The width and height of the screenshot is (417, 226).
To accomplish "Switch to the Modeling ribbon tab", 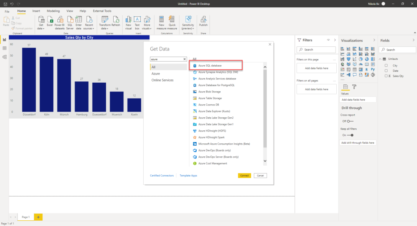I will tap(53, 11).
